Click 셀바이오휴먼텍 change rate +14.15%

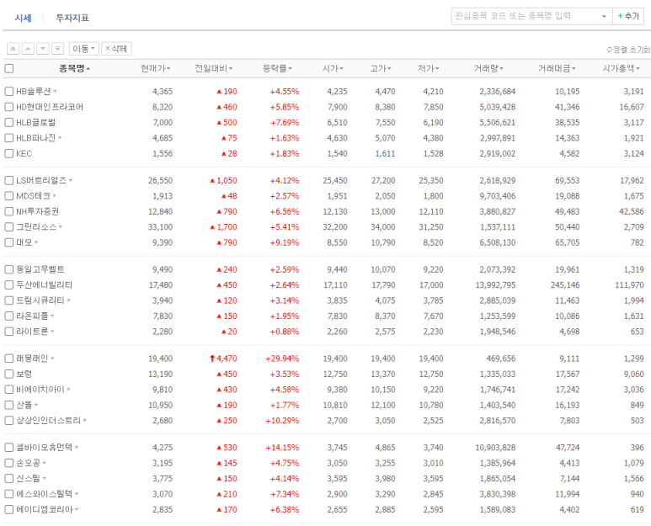click(x=282, y=448)
